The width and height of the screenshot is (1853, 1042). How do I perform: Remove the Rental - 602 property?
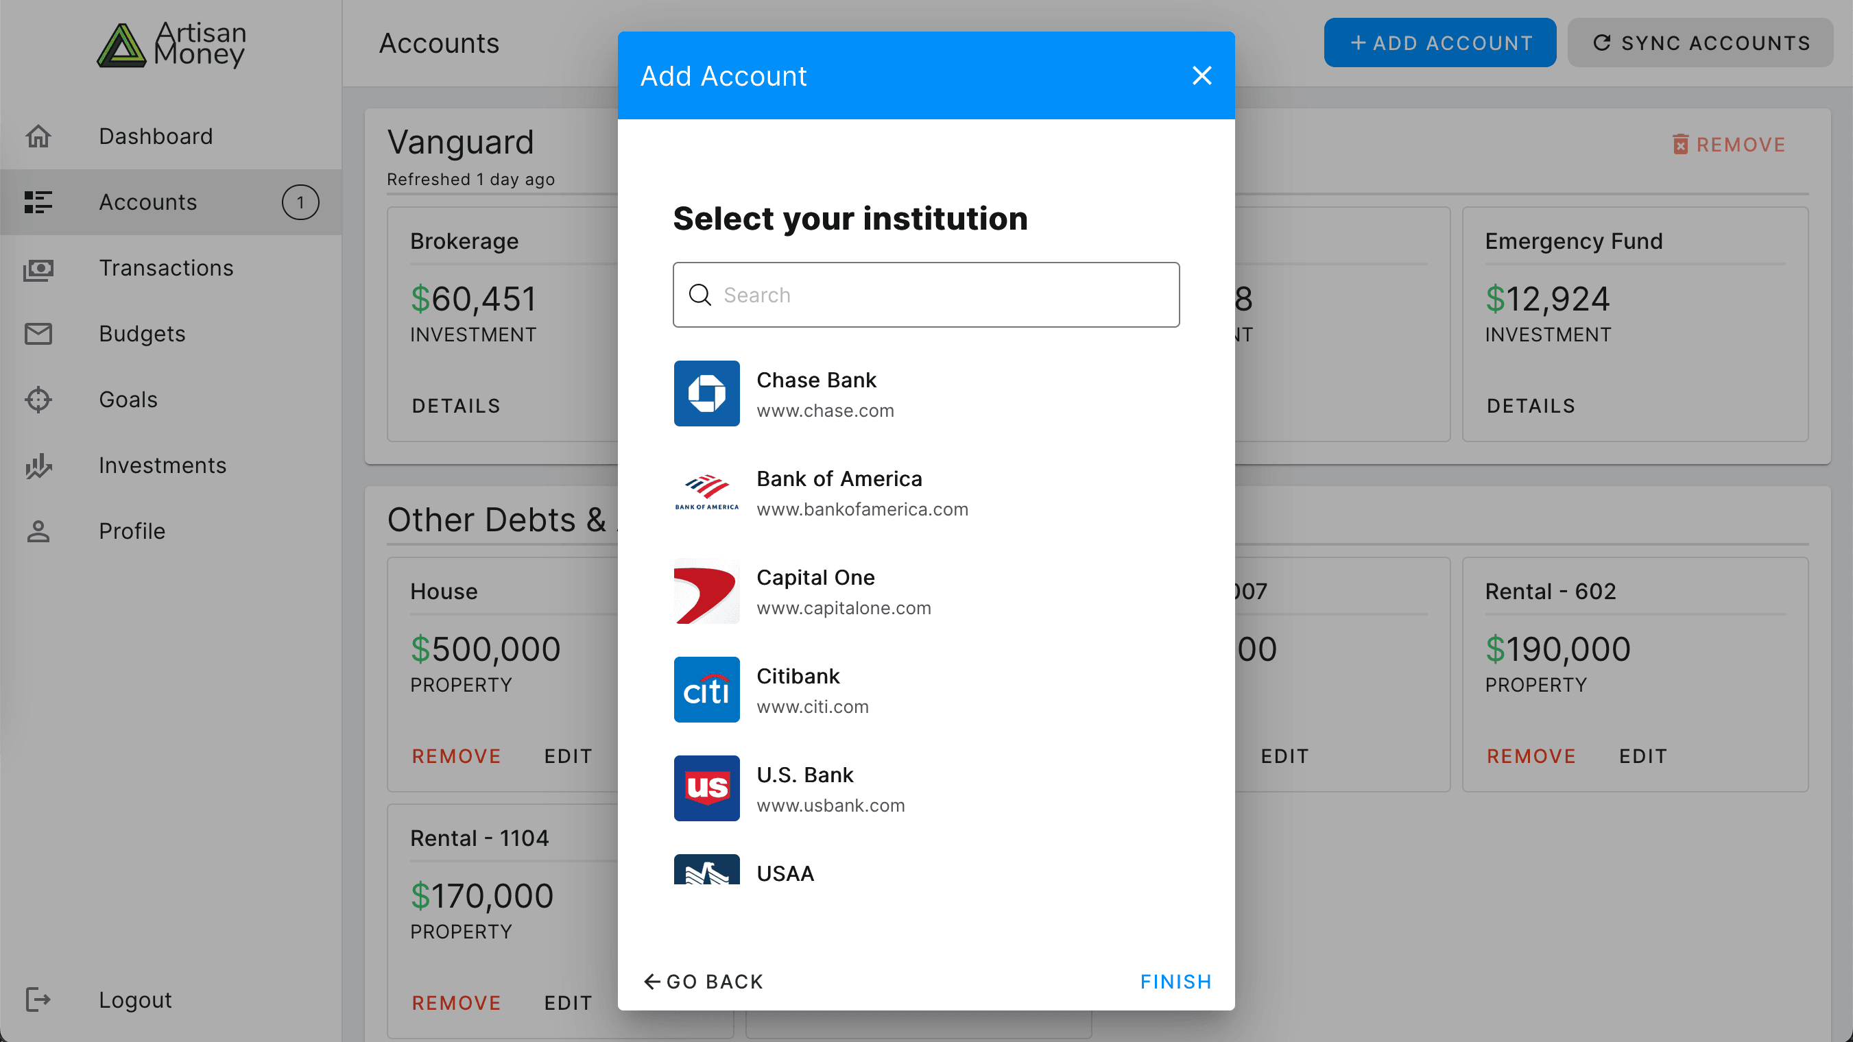(1531, 755)
